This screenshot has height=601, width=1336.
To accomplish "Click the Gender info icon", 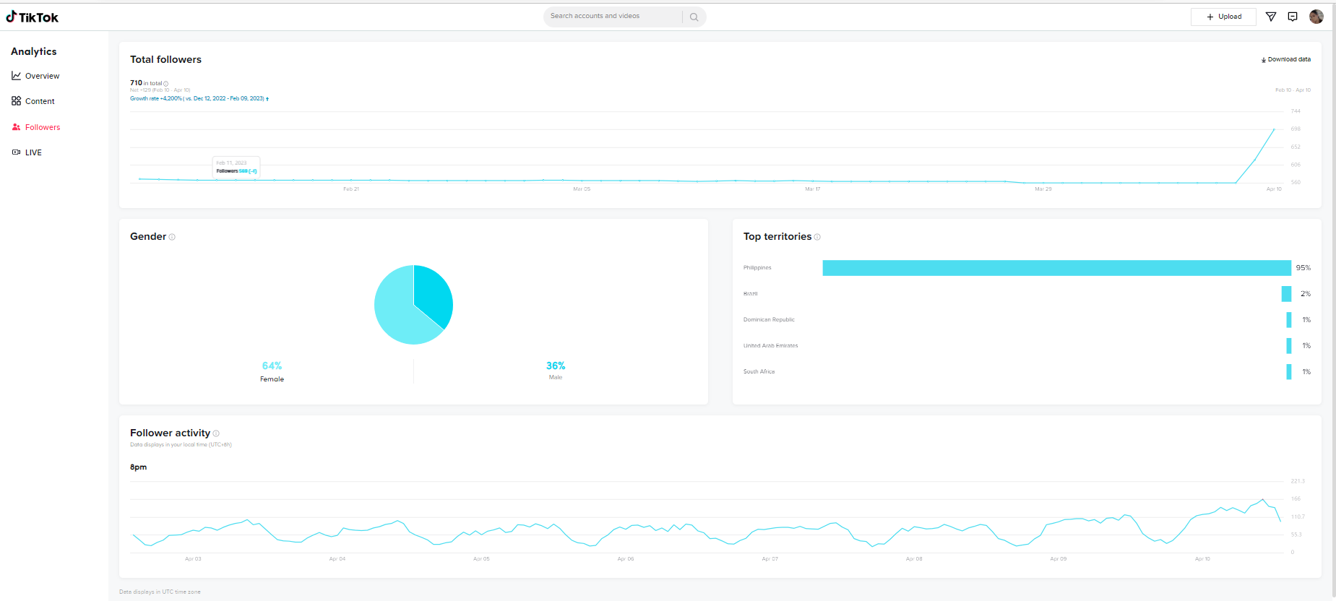I will [172, 237].
